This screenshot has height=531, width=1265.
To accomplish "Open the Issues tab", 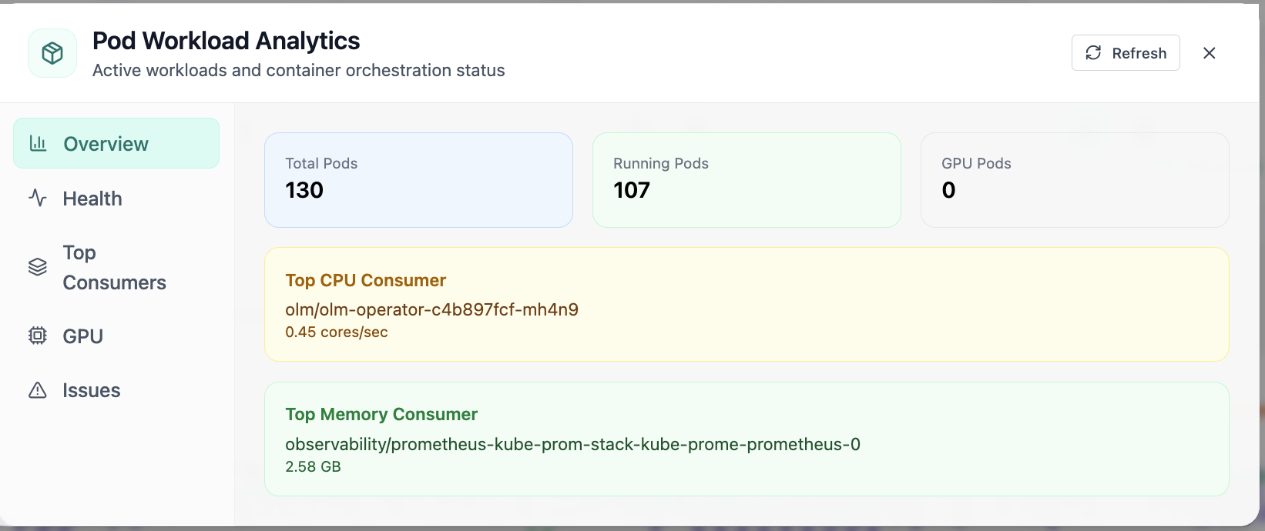I will point(116,390).
